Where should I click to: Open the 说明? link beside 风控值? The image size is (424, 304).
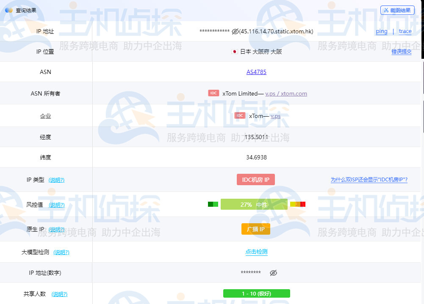[x=58, y=205]
